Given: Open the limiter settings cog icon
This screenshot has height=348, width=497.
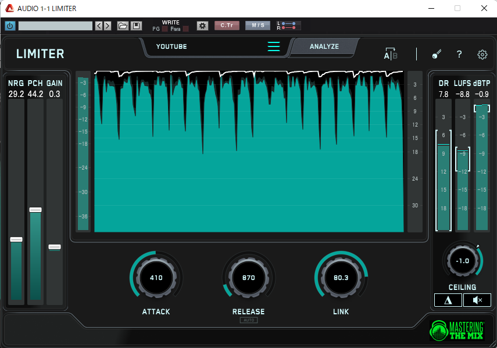Looking at the screenshot, I should 482,55.
